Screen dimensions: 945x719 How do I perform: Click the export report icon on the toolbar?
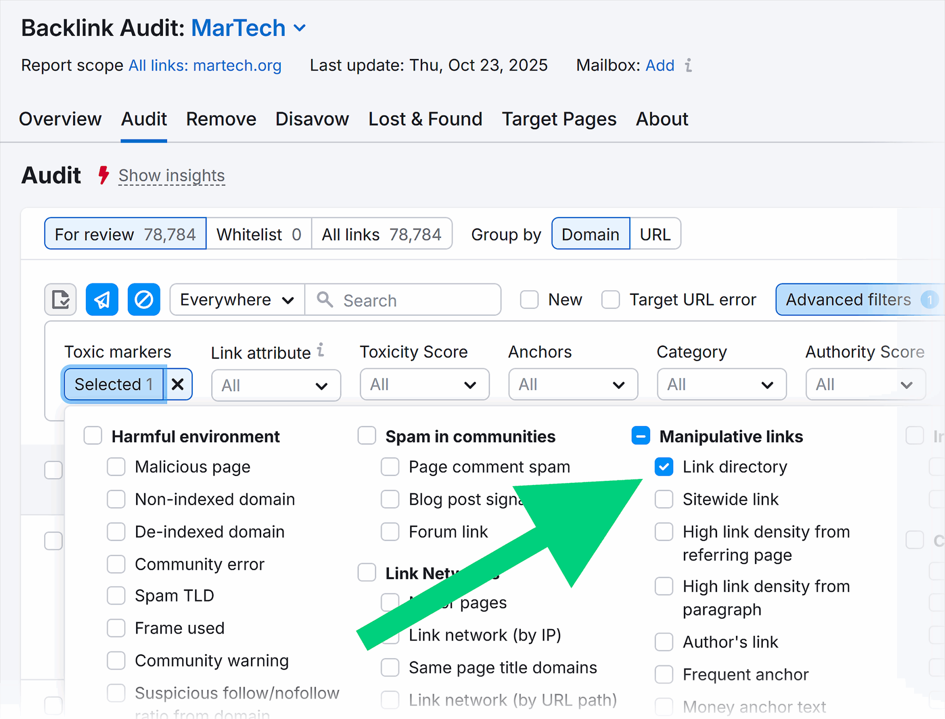click(x=60, y=300)
